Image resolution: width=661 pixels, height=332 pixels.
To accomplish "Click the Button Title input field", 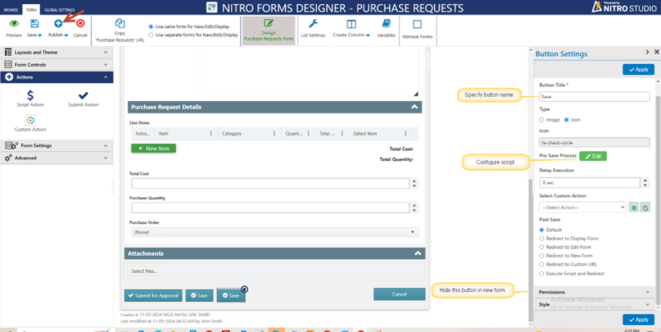I will [594, 96].
